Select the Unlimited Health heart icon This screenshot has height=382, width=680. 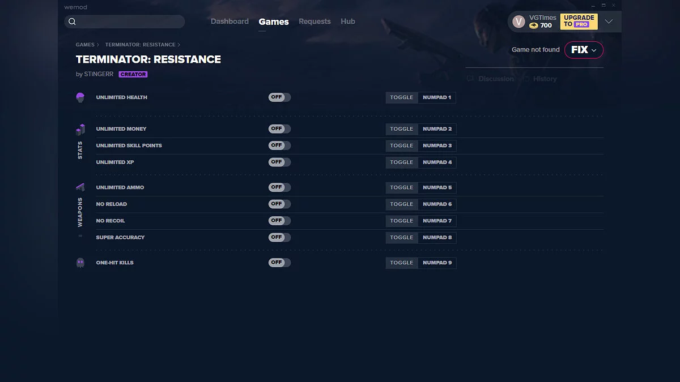coord(80,97)
